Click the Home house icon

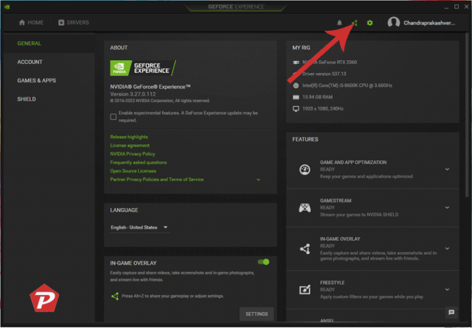(x=22, y=23)
